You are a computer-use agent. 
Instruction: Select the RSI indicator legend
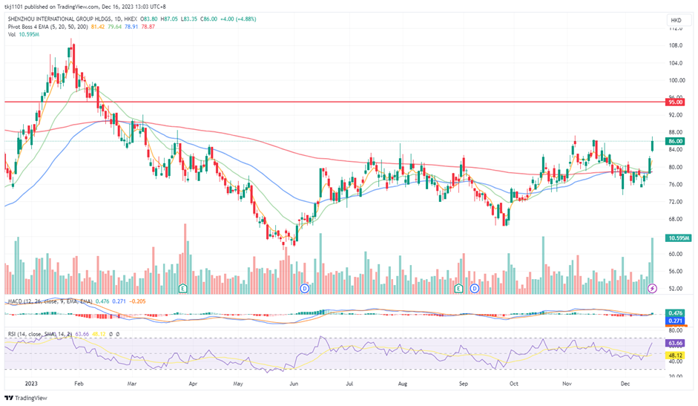pos(40,334)
